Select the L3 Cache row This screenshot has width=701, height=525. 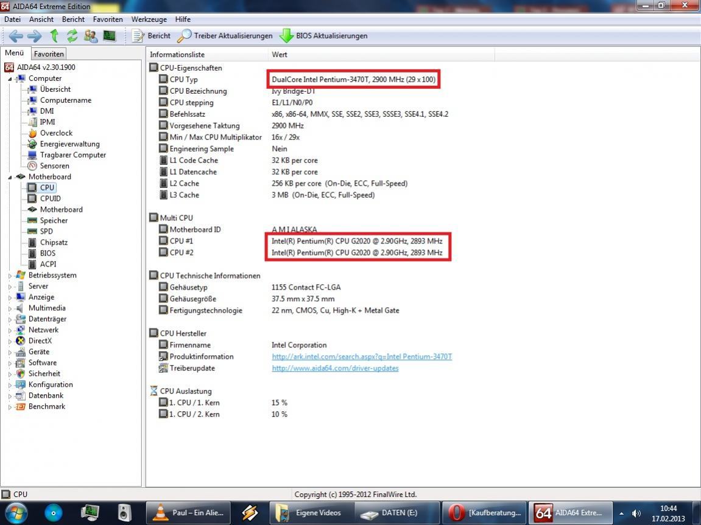pos(266,195)
